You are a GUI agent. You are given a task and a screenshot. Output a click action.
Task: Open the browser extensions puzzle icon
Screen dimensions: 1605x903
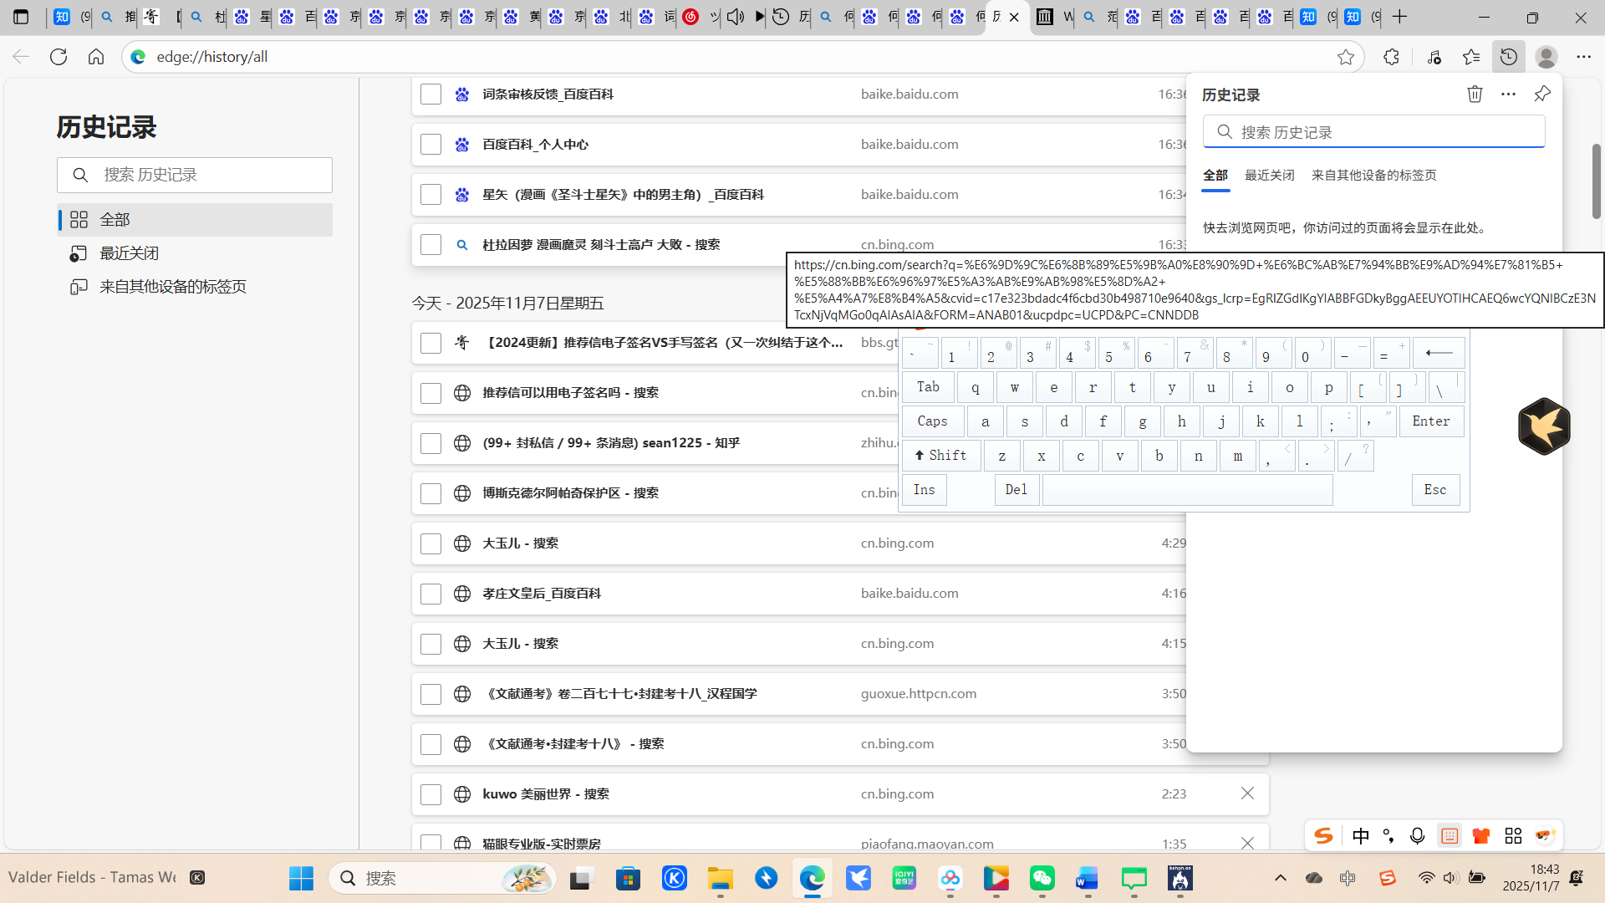click(1391, 57)
